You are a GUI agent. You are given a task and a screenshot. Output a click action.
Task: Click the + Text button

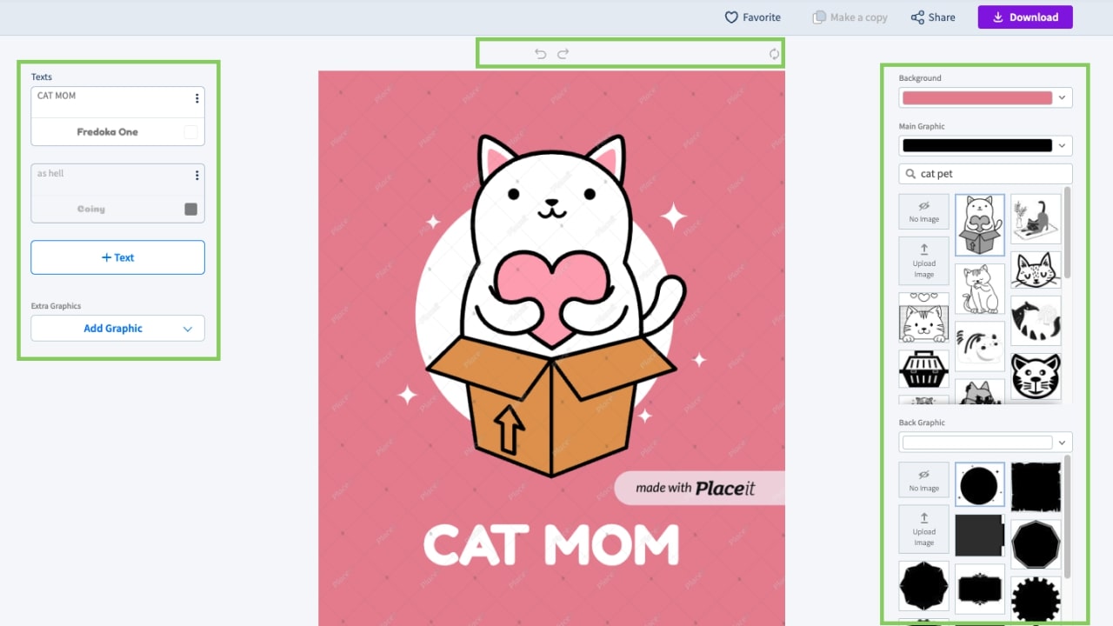pos(117,257)
